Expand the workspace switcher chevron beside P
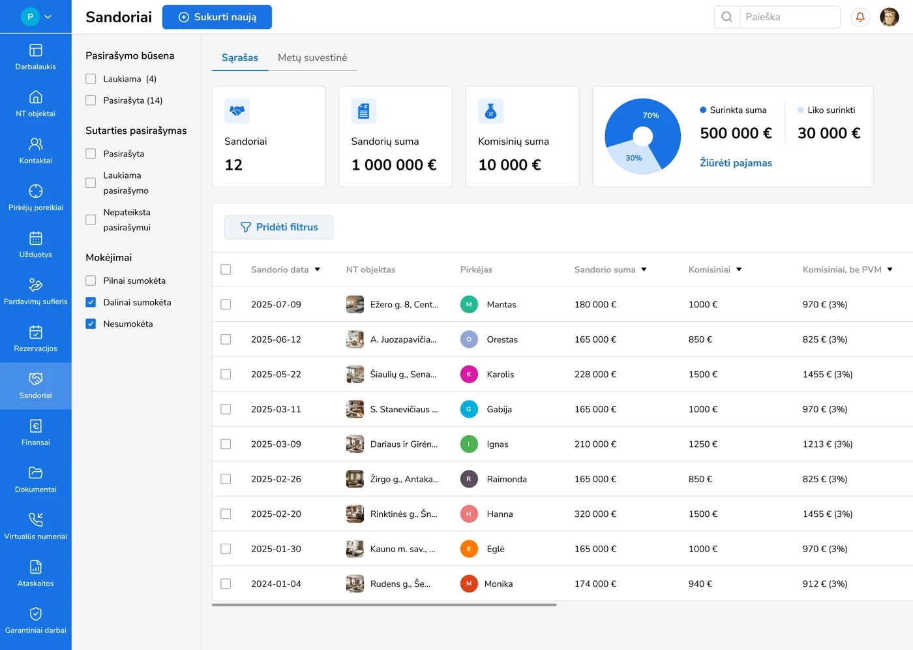The height and width of the screenshot is (650, 913). [x=48, y=17]
